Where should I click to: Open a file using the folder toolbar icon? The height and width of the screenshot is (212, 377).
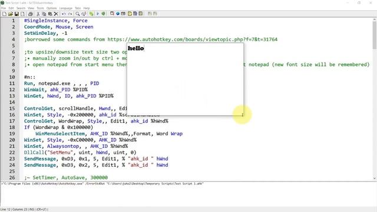[11, 14]
